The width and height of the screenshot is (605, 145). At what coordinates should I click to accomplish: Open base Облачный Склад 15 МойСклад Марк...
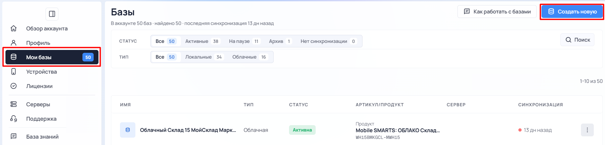pos(188,130)
